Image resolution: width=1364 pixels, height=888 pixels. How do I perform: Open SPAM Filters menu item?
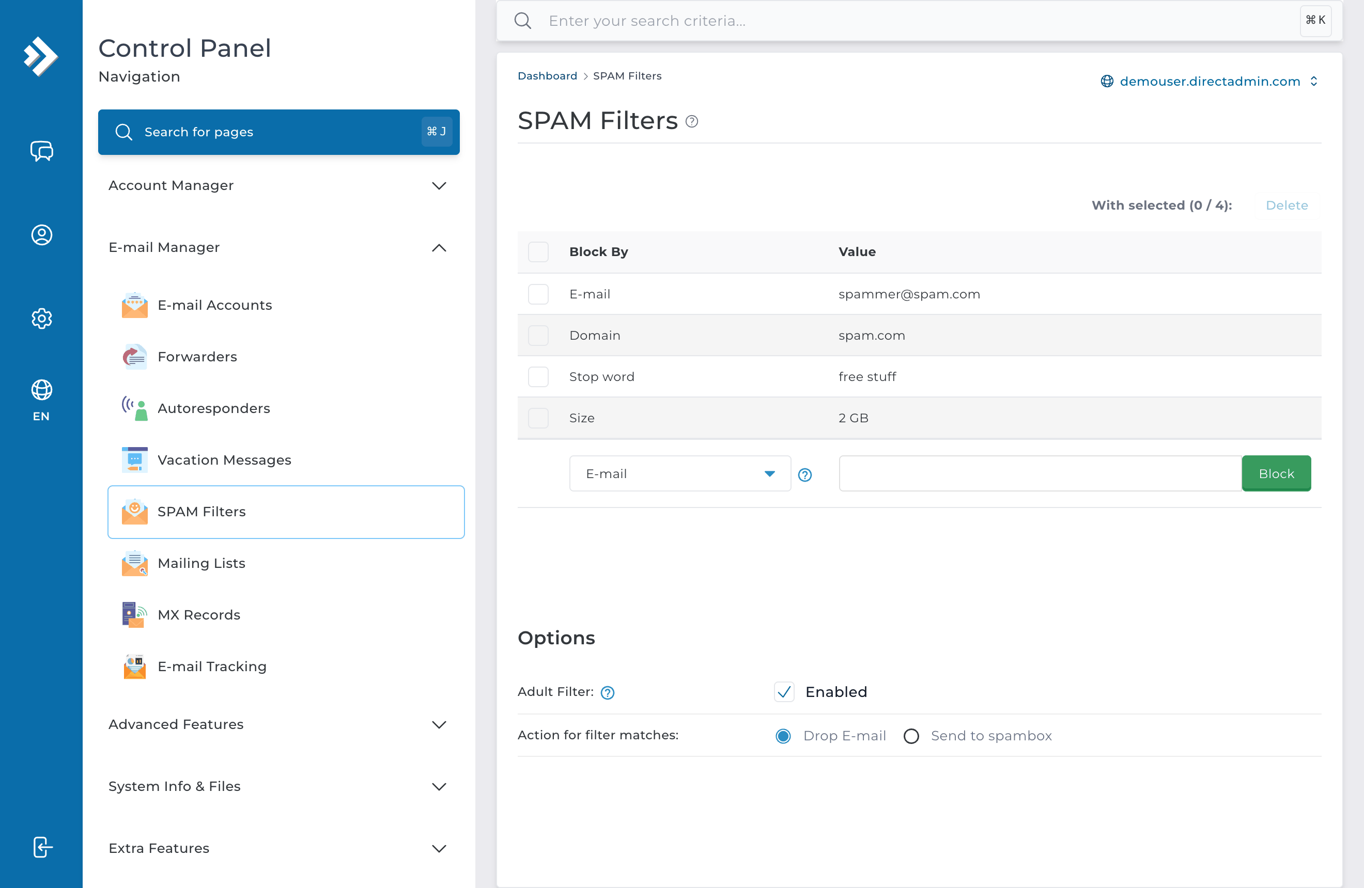286,512
